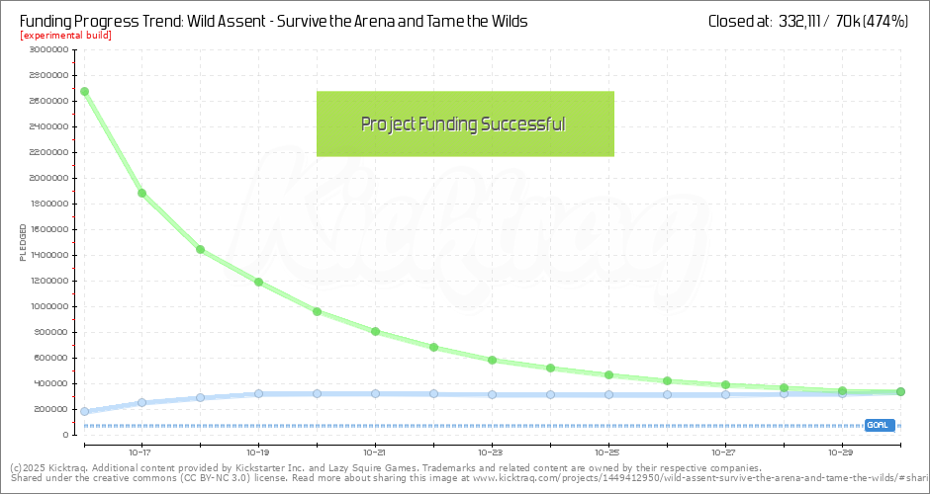Select the green trend point at 10-17
The width and height of the screenshot is (930, 494).
142,194
